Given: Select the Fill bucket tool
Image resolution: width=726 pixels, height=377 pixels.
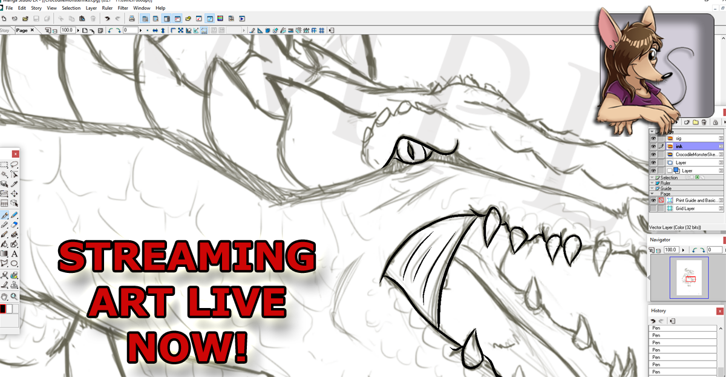Looking at the screenshot, I should point(4,244).
